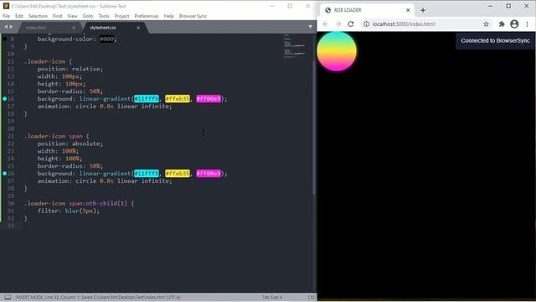Go to next tab with right arrow
The height and width of the screenshot is (302, 536).
click(11, 27)
